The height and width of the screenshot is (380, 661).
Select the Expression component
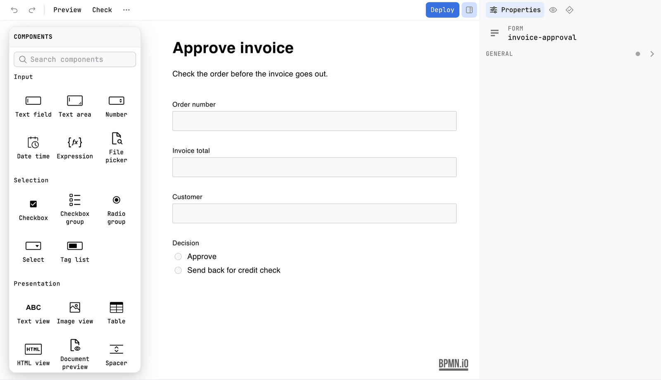point(75,147)
